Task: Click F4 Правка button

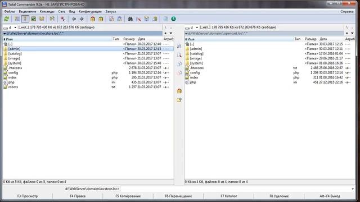Action: [x=78, y=196]
